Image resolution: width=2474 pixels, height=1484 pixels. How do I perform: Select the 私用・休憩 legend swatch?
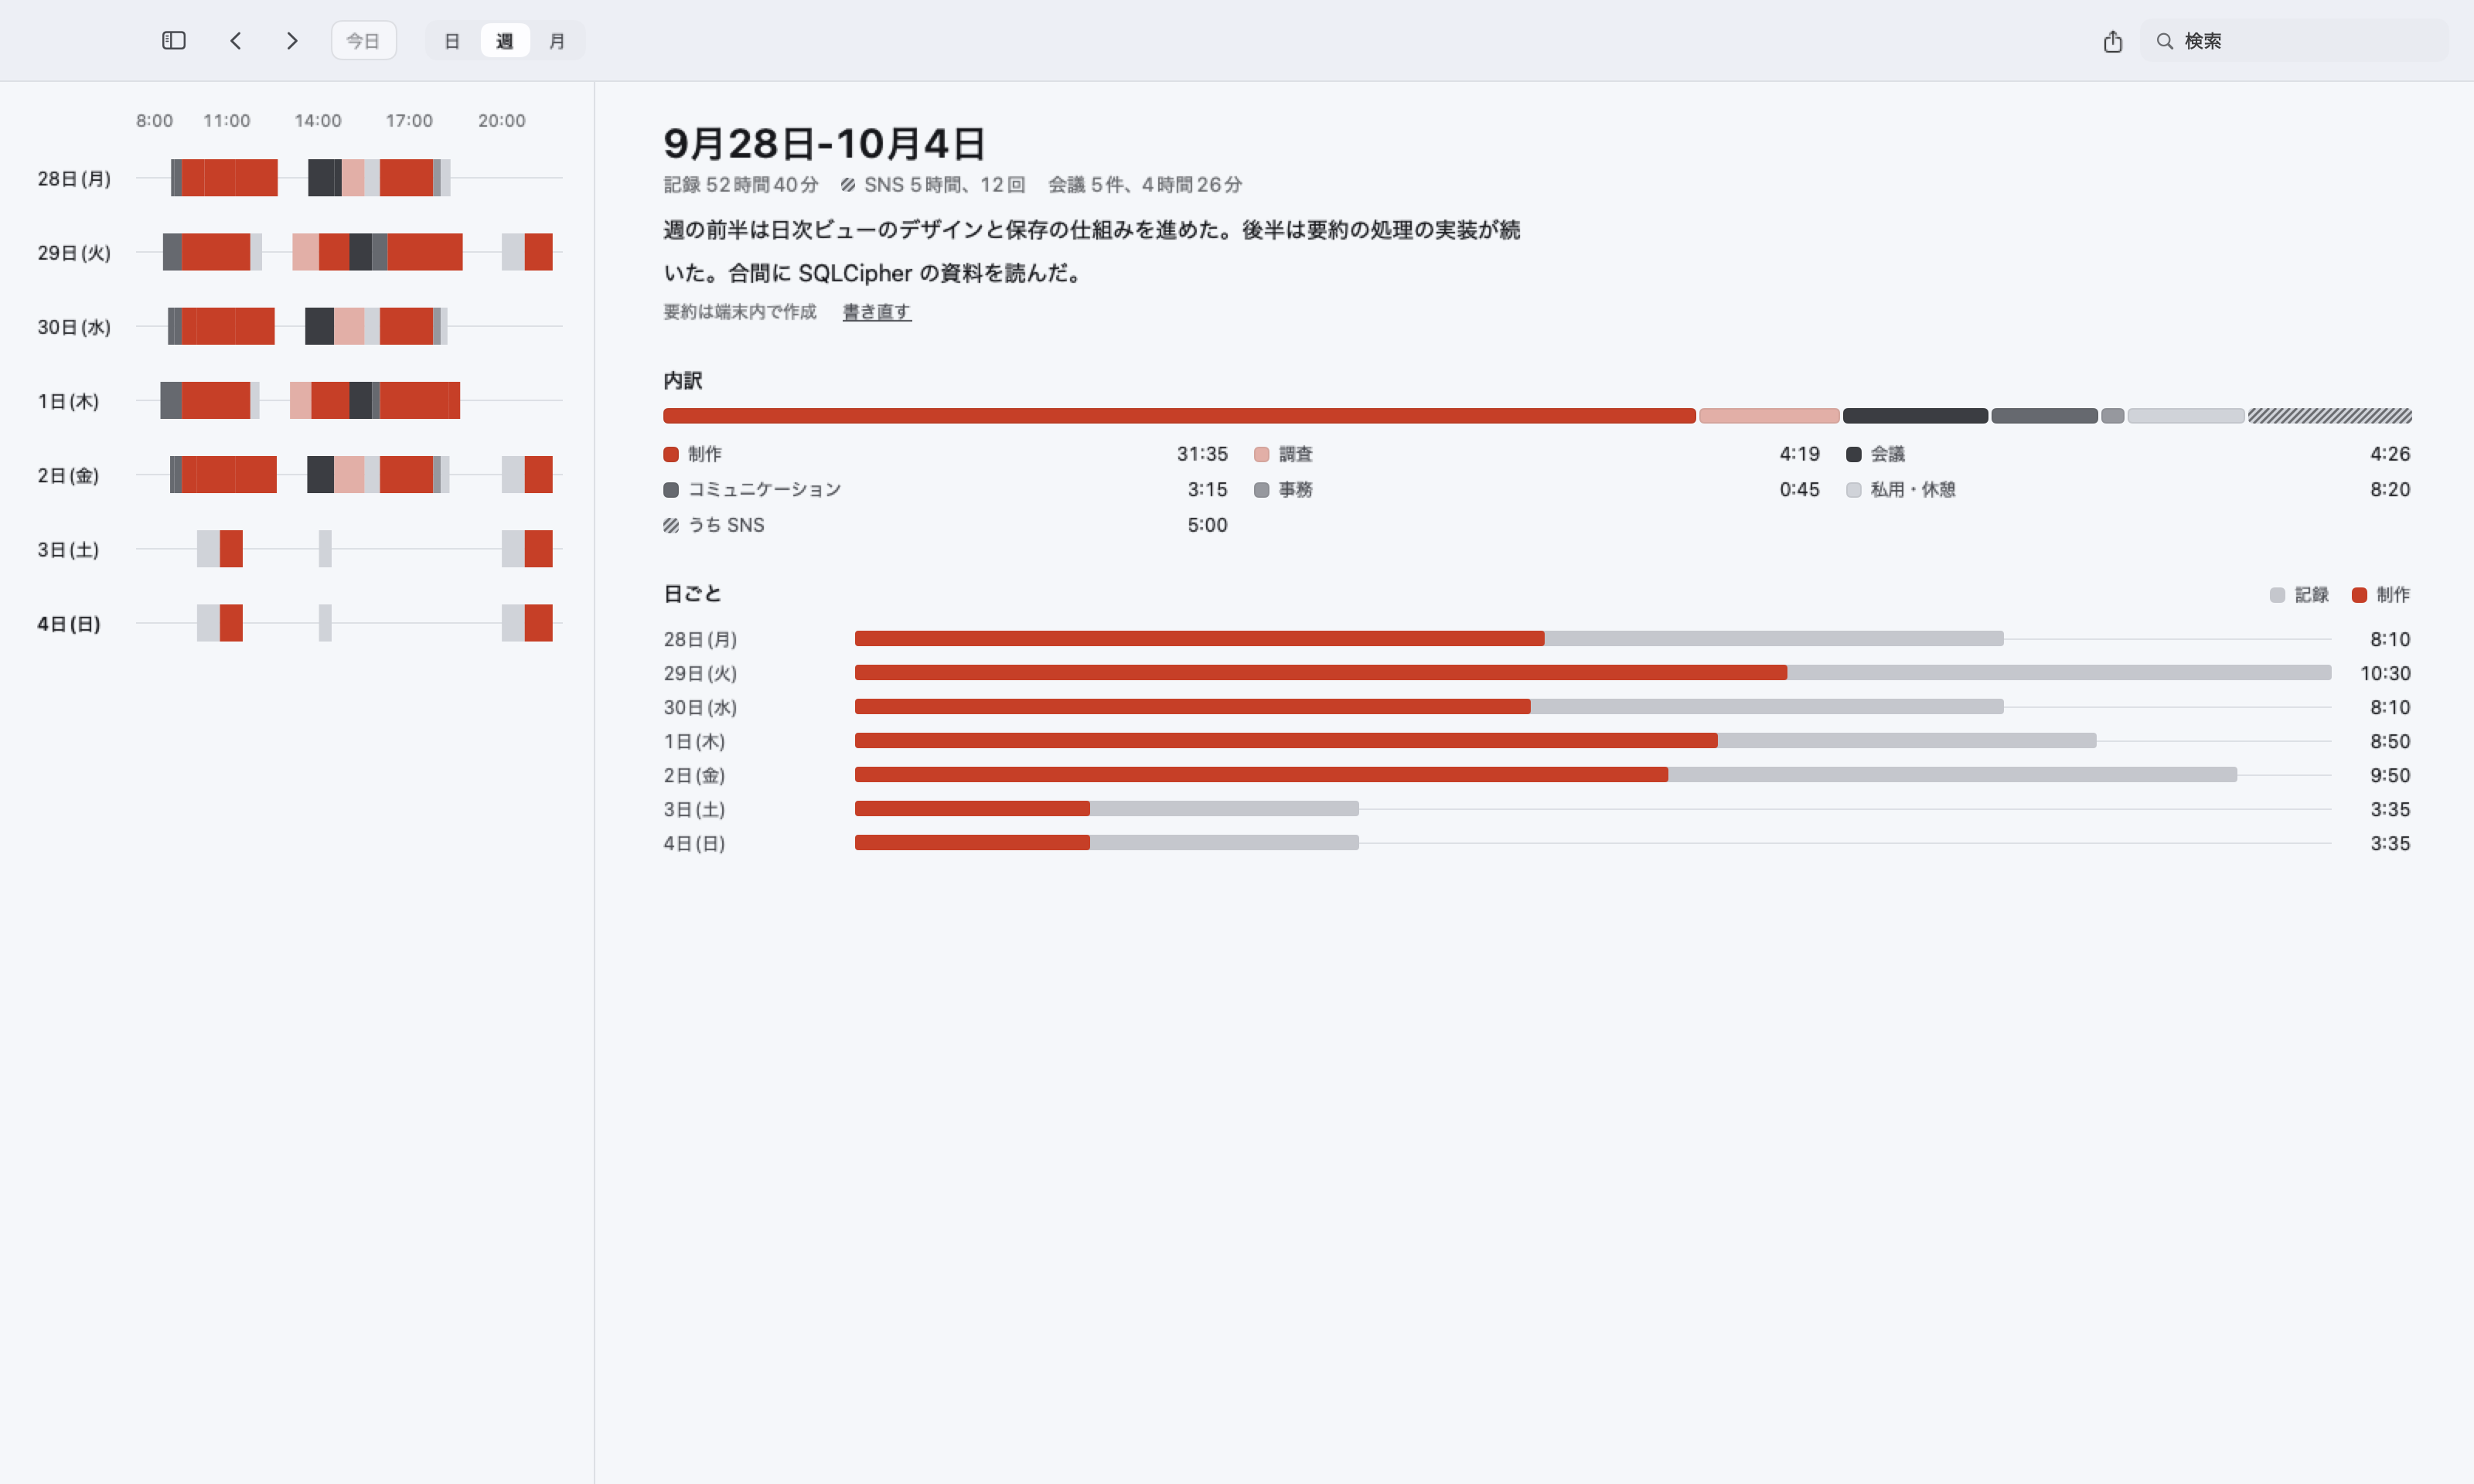(1853, 490)
